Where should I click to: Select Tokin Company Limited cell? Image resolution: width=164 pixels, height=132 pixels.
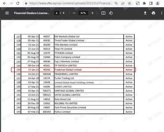point(89,57)
